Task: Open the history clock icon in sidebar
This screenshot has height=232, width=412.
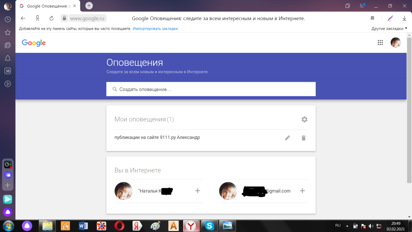Action: (x=7, y=19)
